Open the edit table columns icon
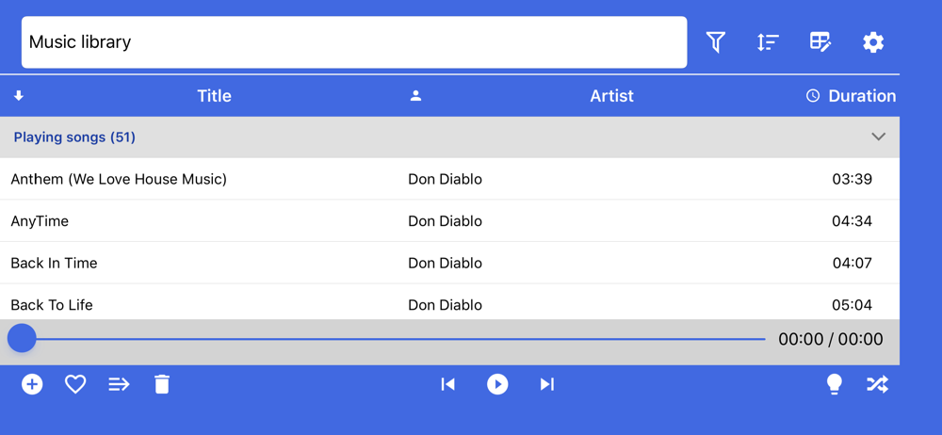Viewport: 942px width, 435px height. 820,42
